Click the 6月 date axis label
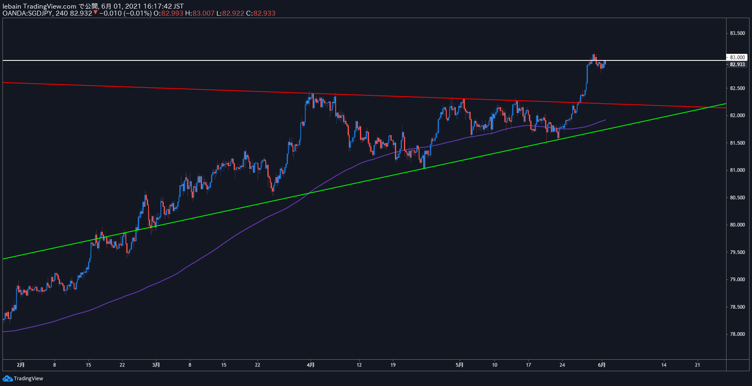The width and height of the screenshot is (752, 386). [x=602, y=365]
